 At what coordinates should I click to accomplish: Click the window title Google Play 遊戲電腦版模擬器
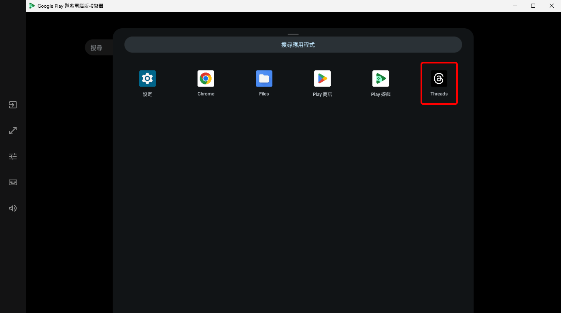[x=71, y=6]
